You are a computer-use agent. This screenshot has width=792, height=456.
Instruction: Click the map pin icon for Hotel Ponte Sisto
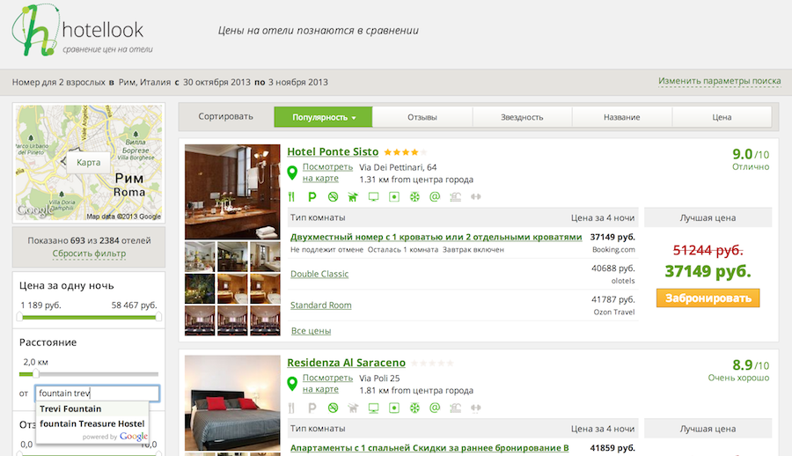pyautogui.click(x=292, y=173)
